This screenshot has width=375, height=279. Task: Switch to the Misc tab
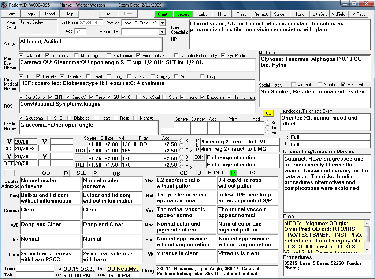[x=222, y=14]
